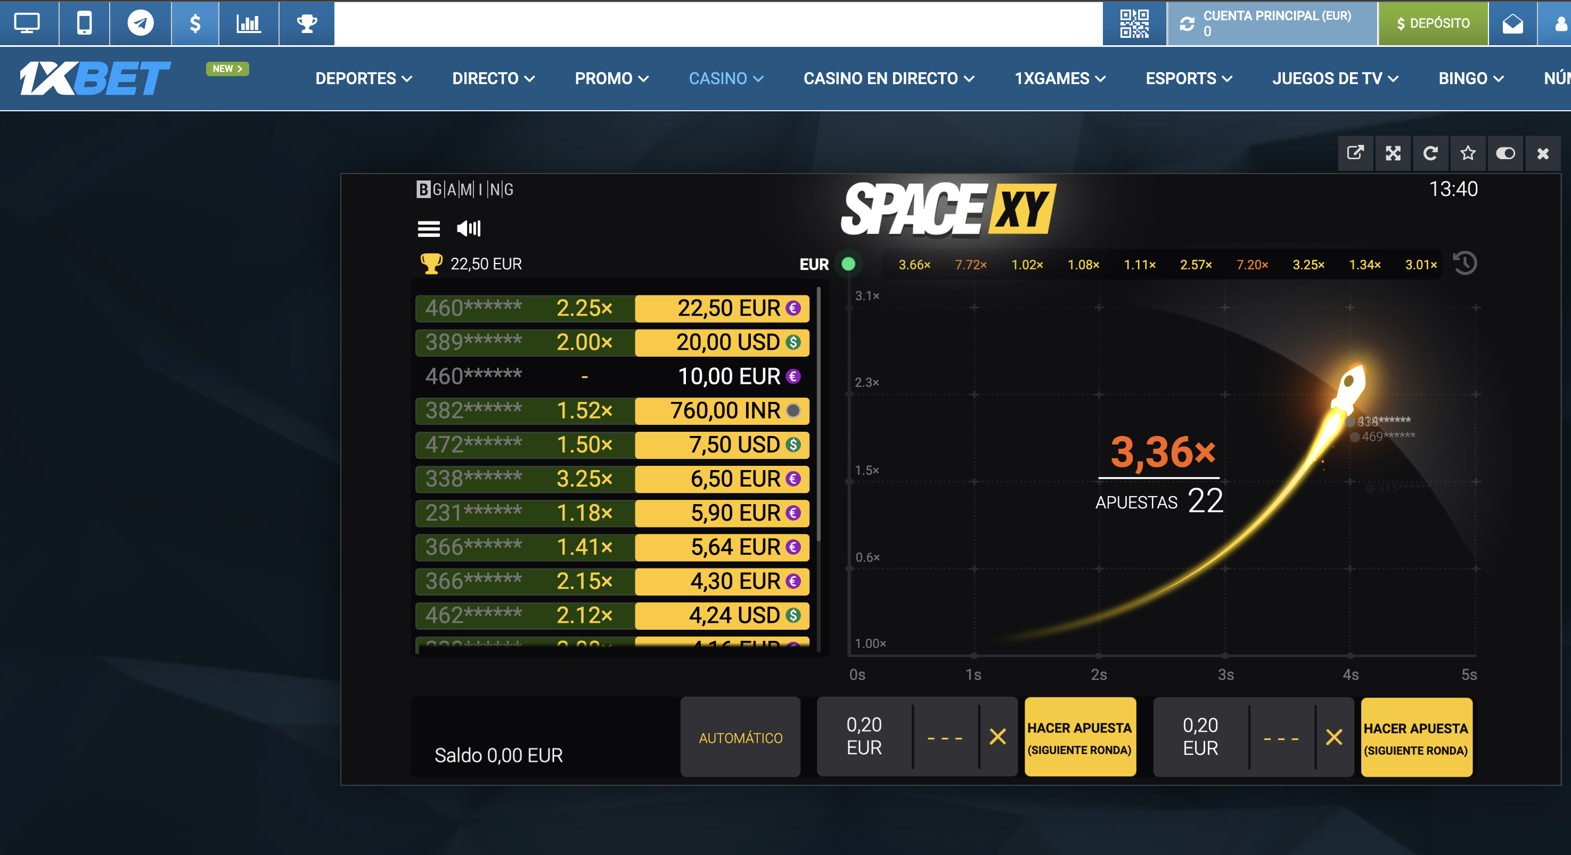1571x855 pixels.
Task: Expand the game to fullscreen
Action: (x=1393, y=153)
